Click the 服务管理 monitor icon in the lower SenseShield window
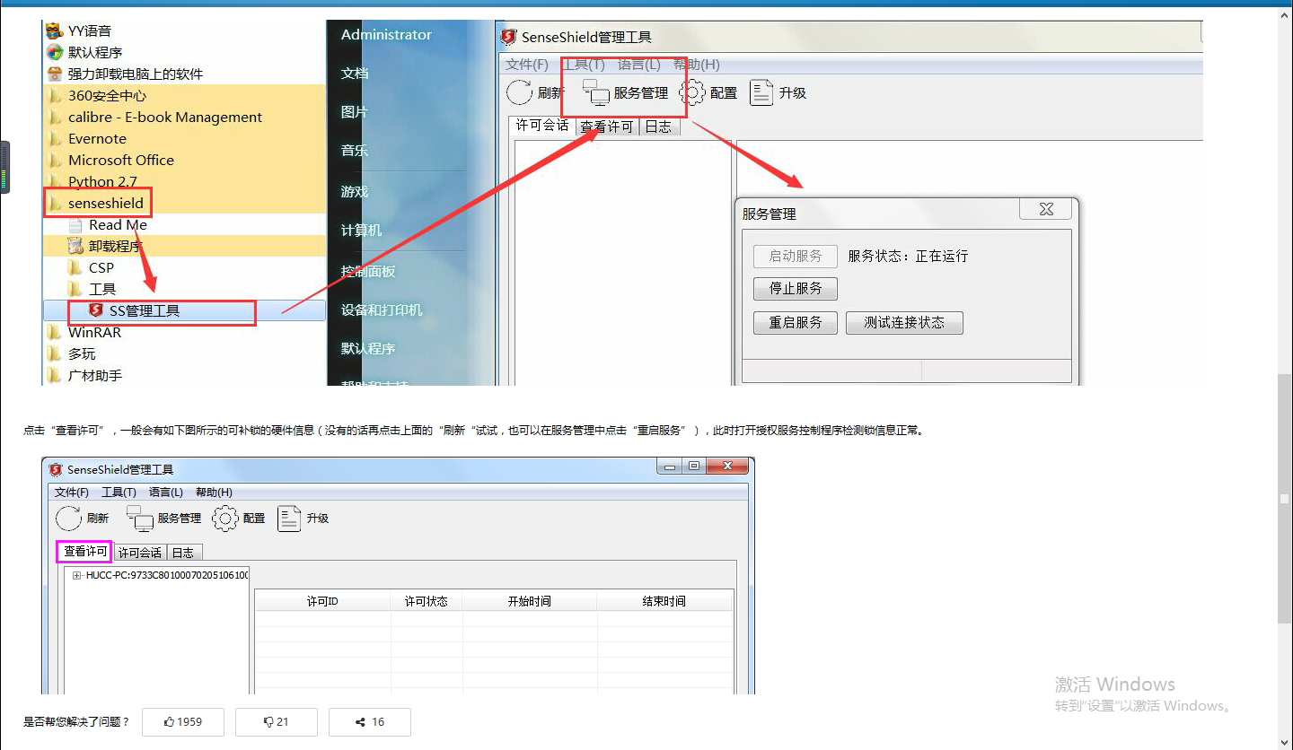 coord(140,519)
